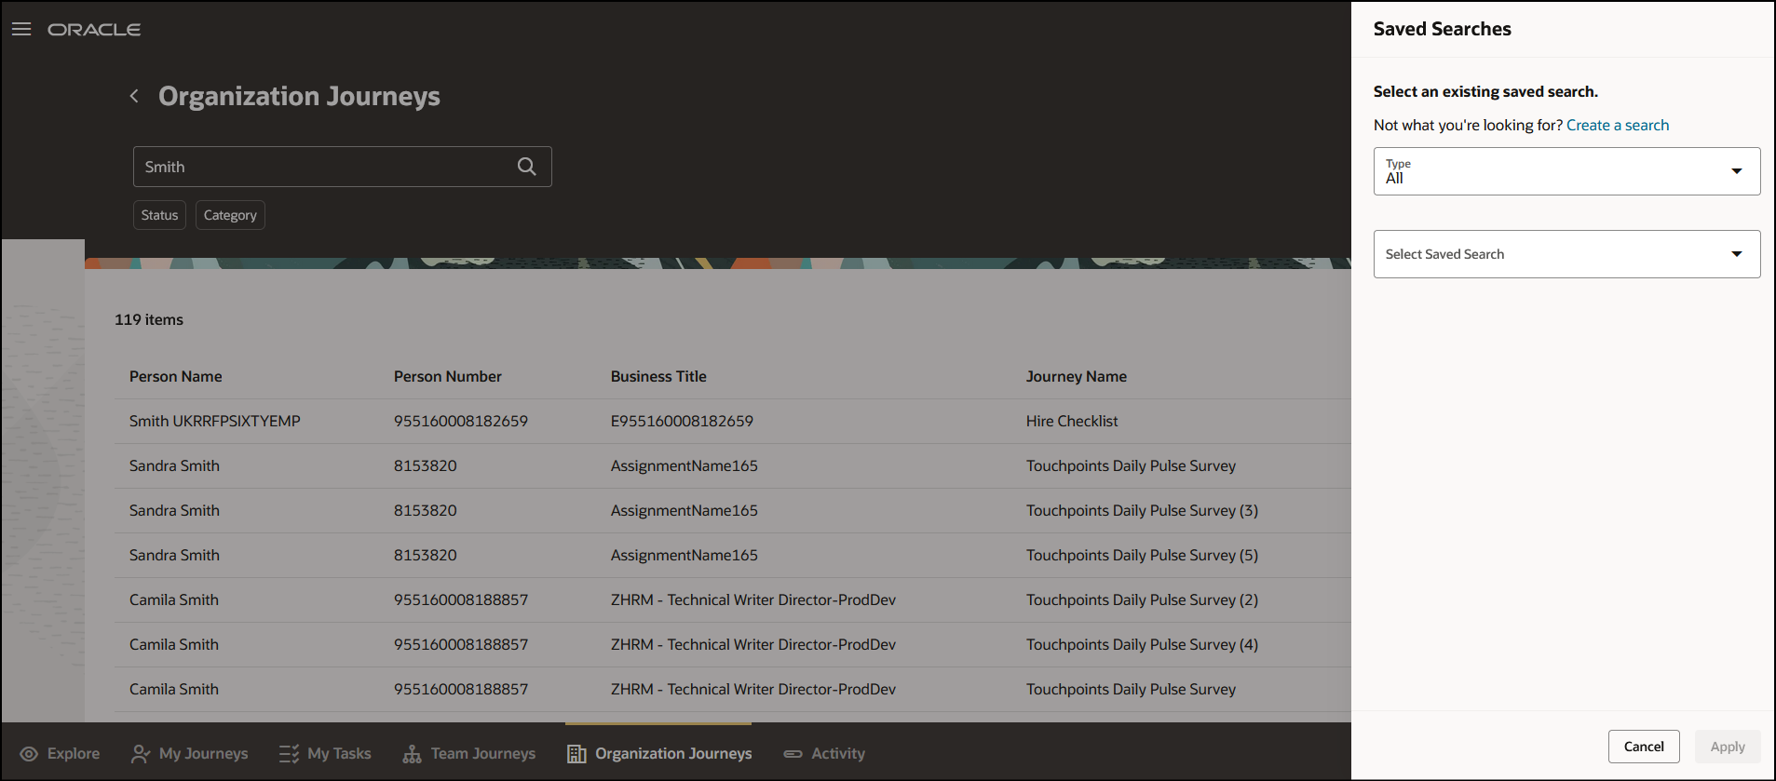Click Touchpoints Daily Pulse Survey (2)
This screenshot has height=781, width=1776.
click(1142, 599)
